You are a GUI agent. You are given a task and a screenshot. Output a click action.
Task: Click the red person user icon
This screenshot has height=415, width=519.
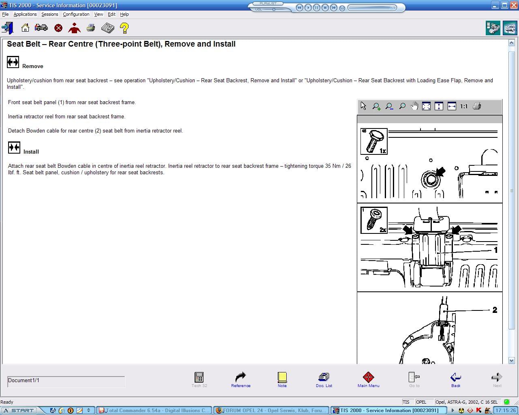(74, 28)
